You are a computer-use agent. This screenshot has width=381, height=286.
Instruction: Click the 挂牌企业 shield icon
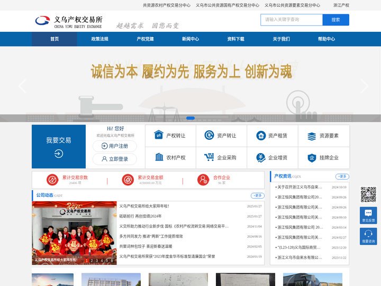point(312,158)
